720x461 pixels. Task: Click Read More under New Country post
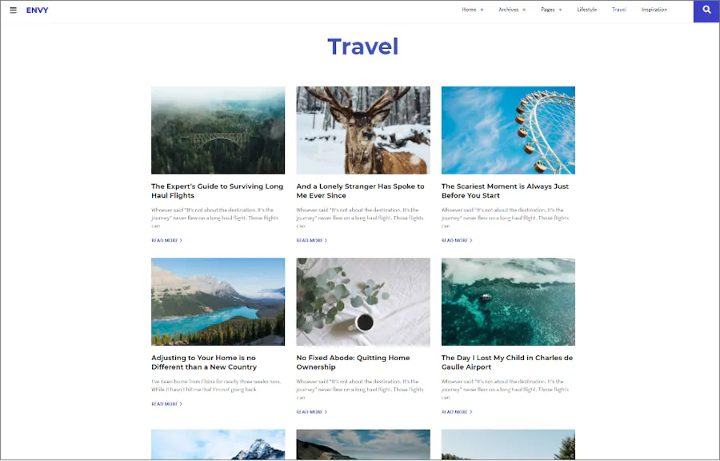[x=166, y=404]
